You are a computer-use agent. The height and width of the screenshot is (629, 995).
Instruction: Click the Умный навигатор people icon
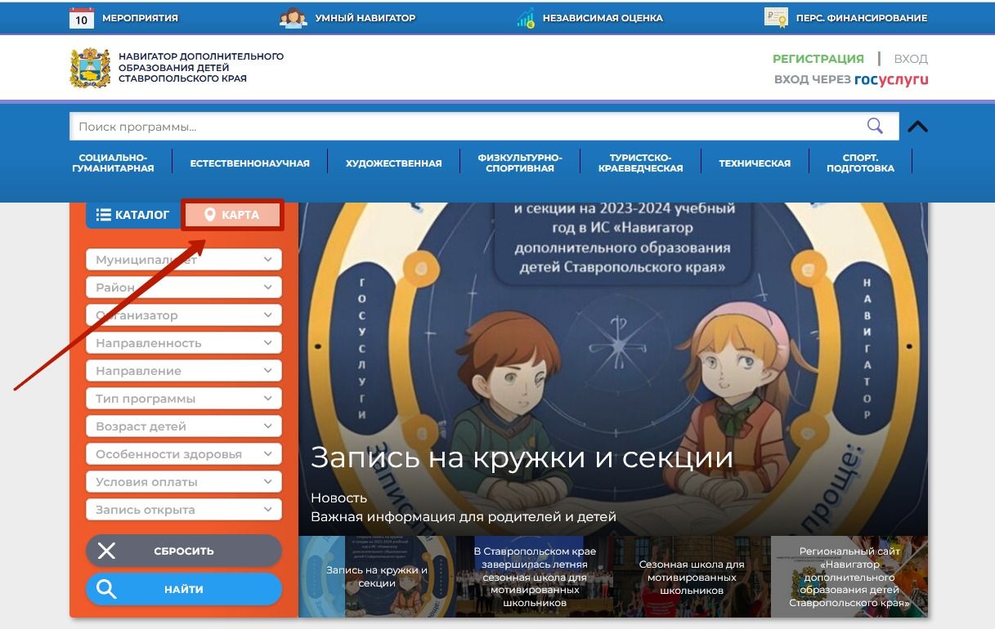pos(293,17)
